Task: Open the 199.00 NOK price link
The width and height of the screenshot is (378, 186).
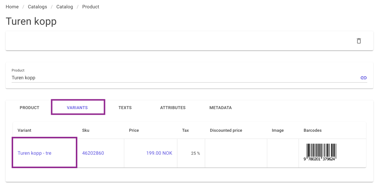Action: [159, 153]
